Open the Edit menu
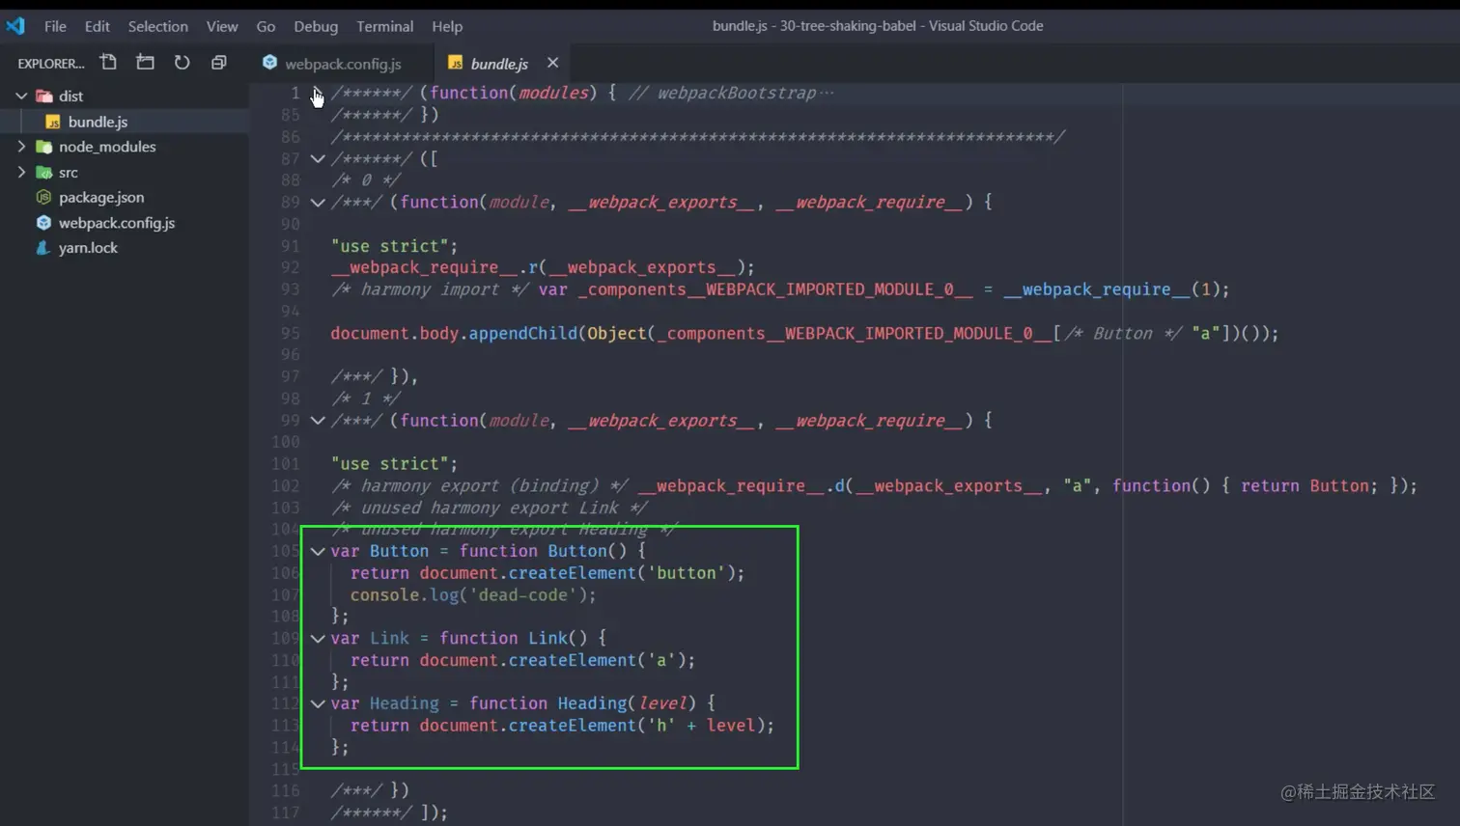Screen dimensions: 1460x826 97,26
